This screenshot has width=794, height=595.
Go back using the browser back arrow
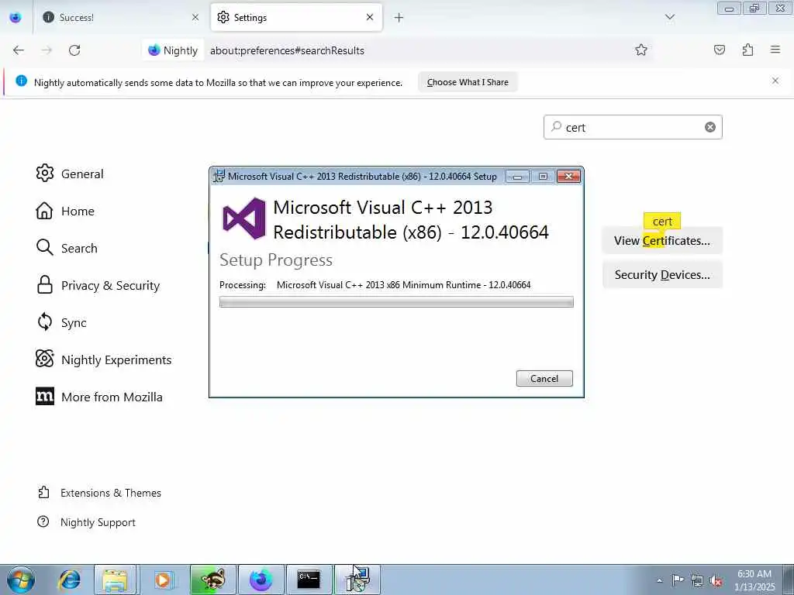point(19,50)
